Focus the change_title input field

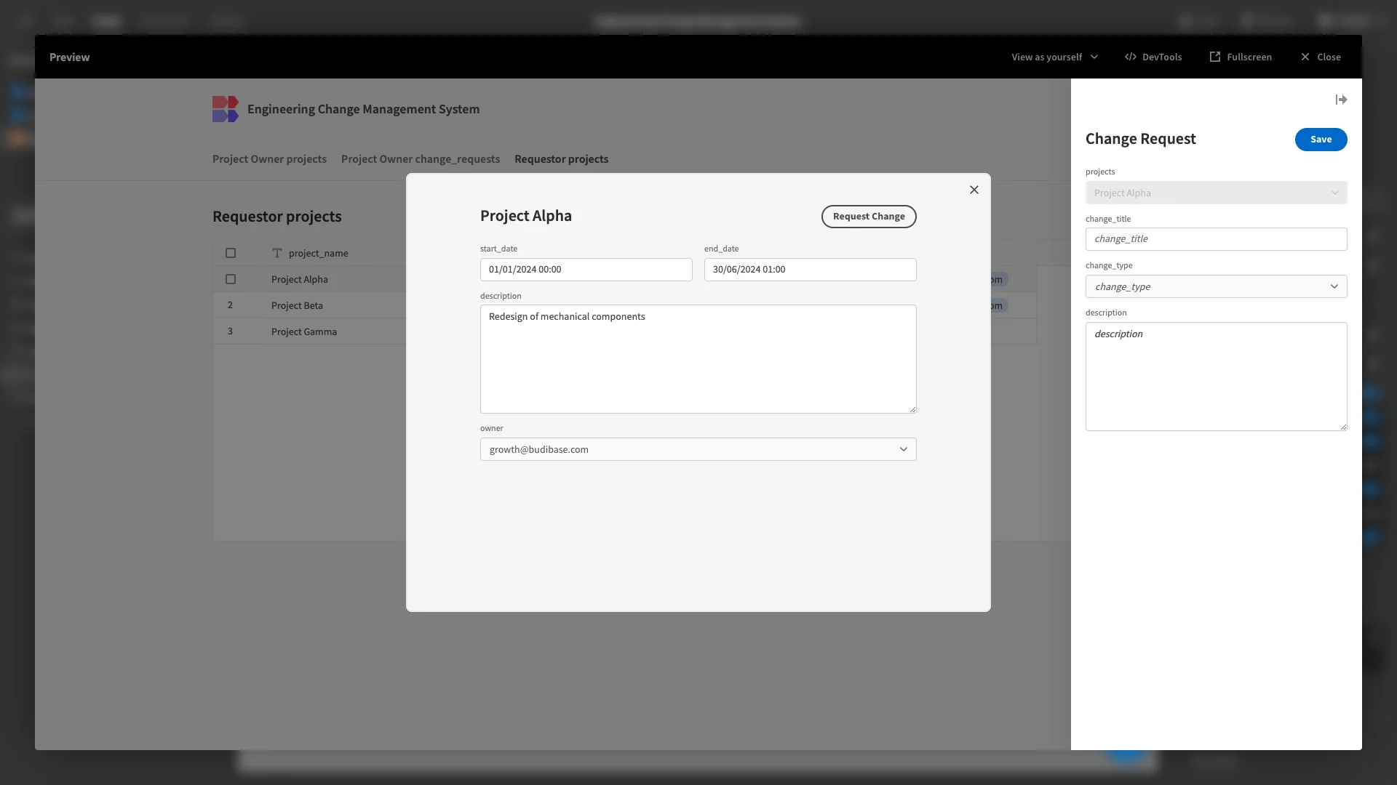tap(1216, 239)
